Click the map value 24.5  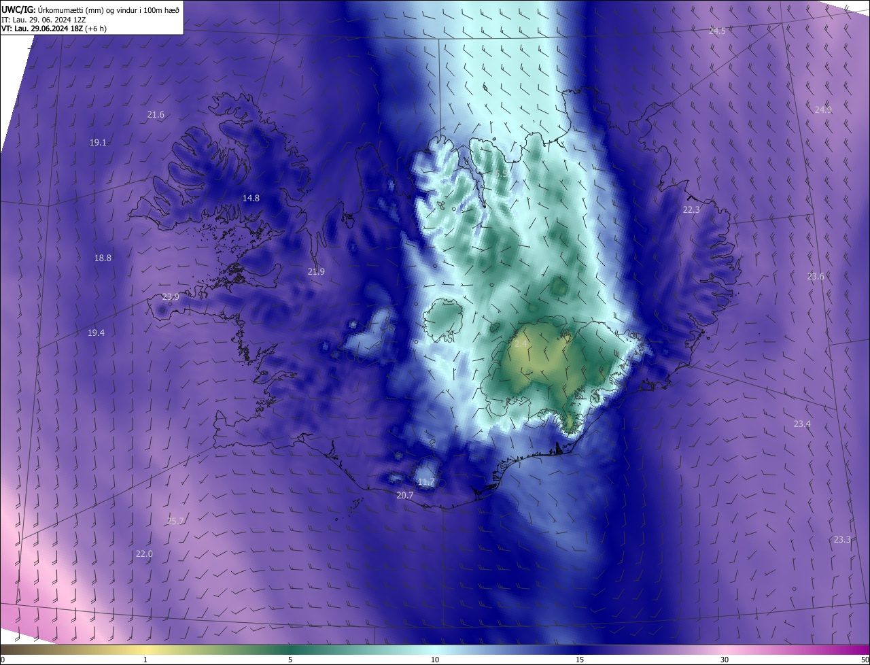tap(717, 31)
